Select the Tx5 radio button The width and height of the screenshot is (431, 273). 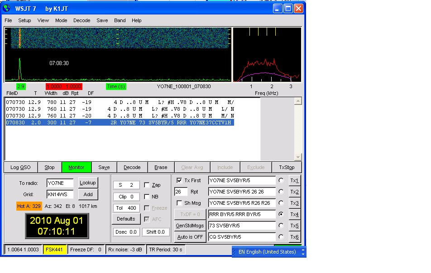281,225
